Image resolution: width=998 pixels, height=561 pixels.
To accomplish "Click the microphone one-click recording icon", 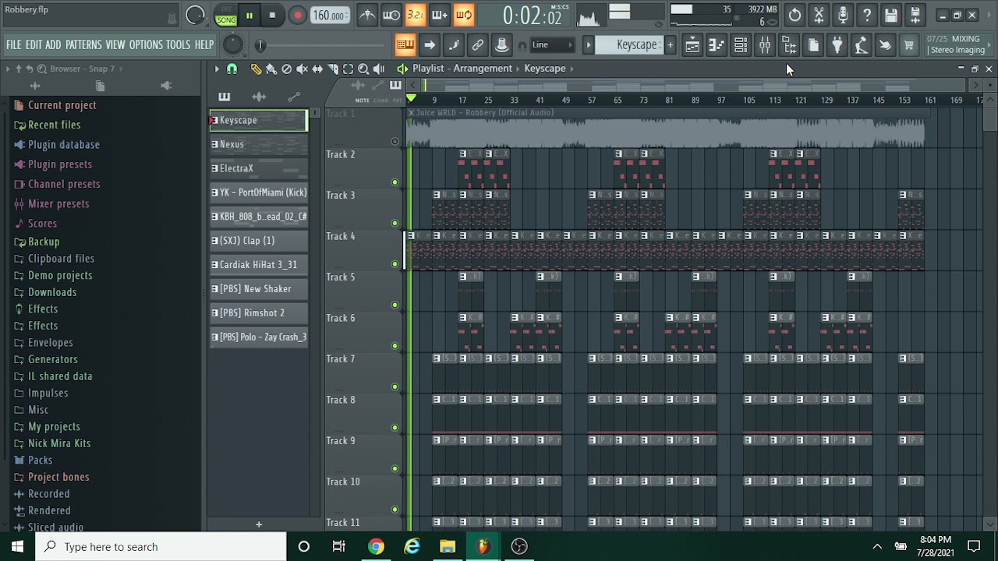I will [x=843, y=15].
